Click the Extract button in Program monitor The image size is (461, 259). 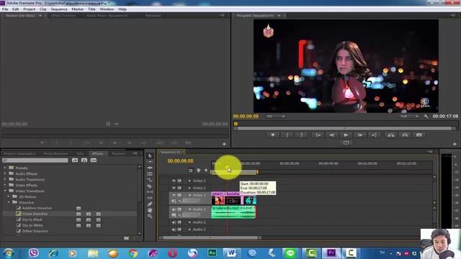[x=405, y=135]
